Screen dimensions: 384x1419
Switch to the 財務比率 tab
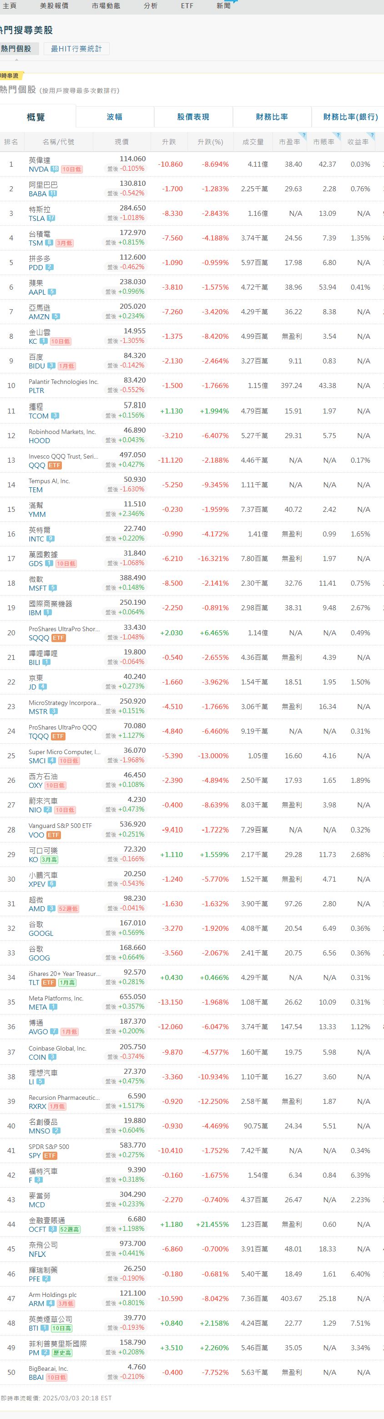tap(272, 117)
